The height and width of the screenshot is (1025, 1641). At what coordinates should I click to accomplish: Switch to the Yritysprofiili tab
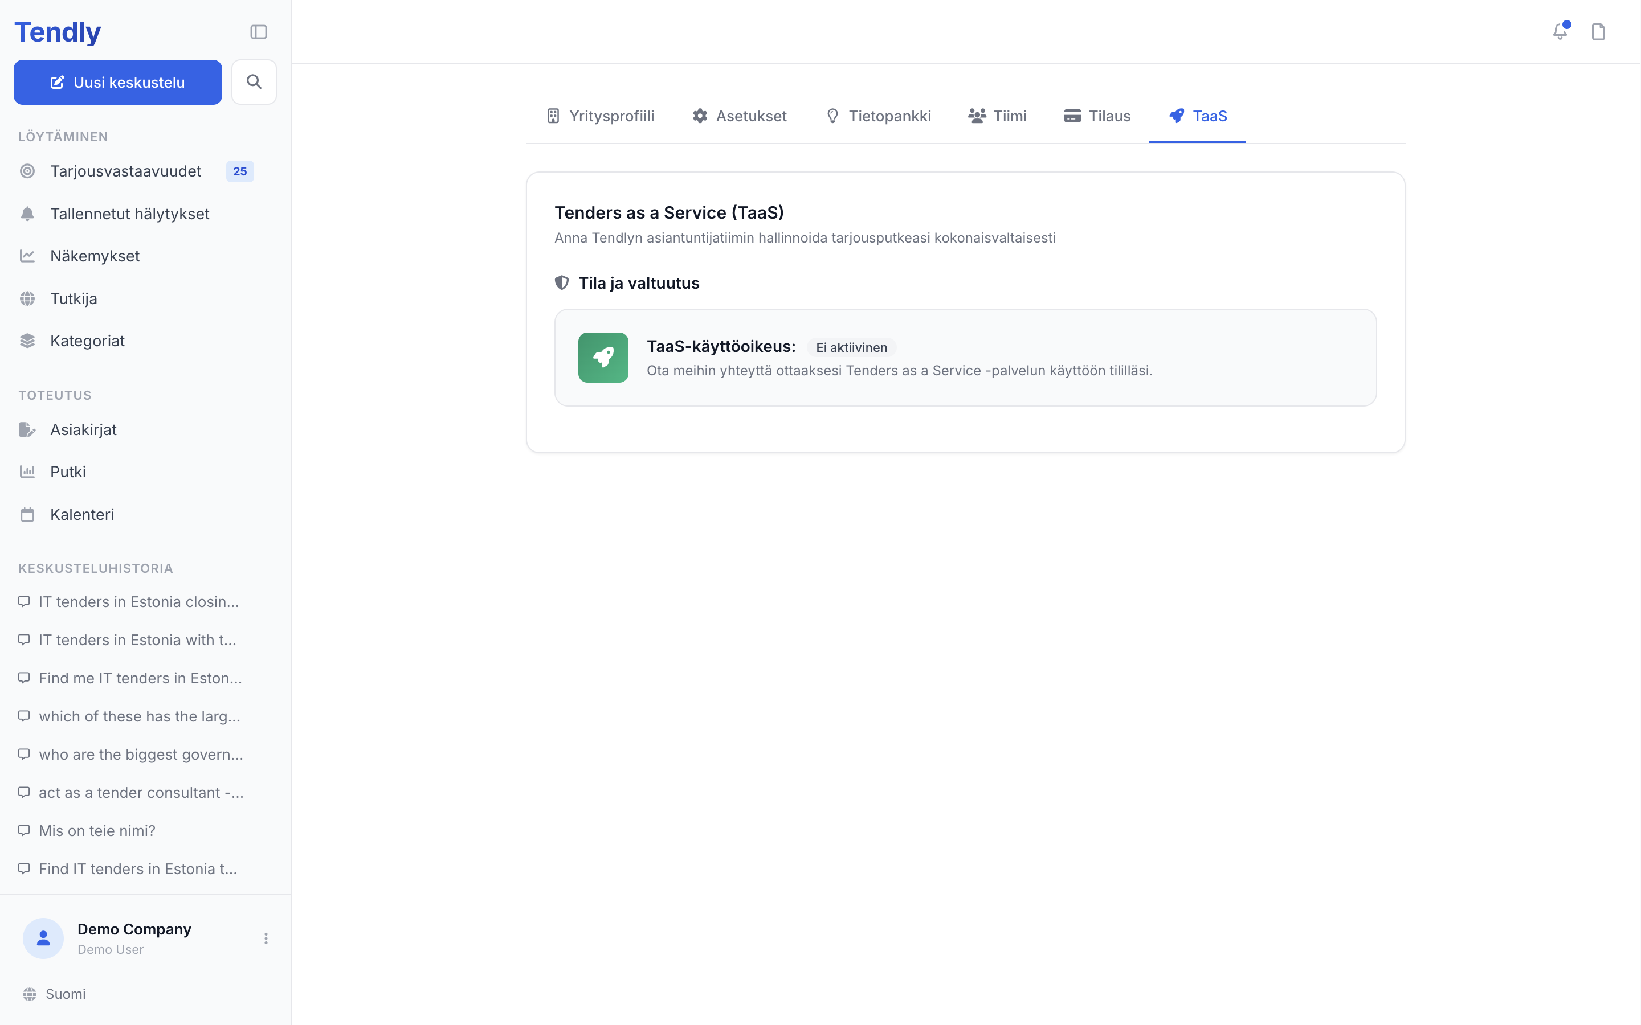click(x=600, y=116)
